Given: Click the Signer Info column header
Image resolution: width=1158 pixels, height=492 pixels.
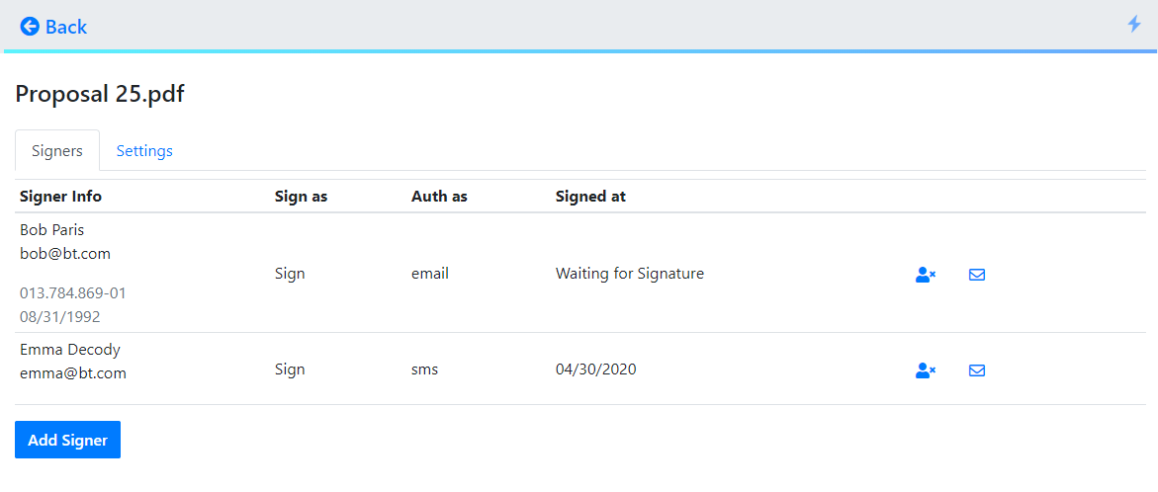Looking at the screenshot, I should [x=60, y=196].
